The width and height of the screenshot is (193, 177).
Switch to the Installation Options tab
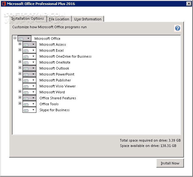28,19
